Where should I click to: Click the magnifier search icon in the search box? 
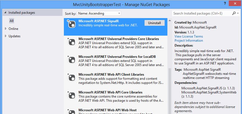(x=234, y=13)
